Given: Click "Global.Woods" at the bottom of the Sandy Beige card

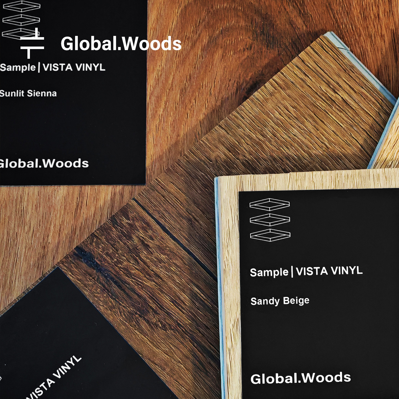Looking at the screenshot, I should [301, 378].
